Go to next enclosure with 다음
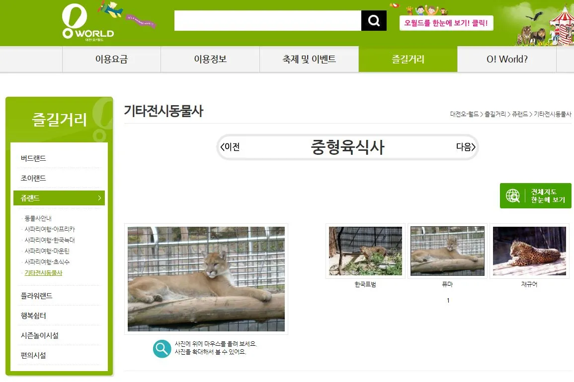Viewport: 574px width, 382px height. [466, 147]
